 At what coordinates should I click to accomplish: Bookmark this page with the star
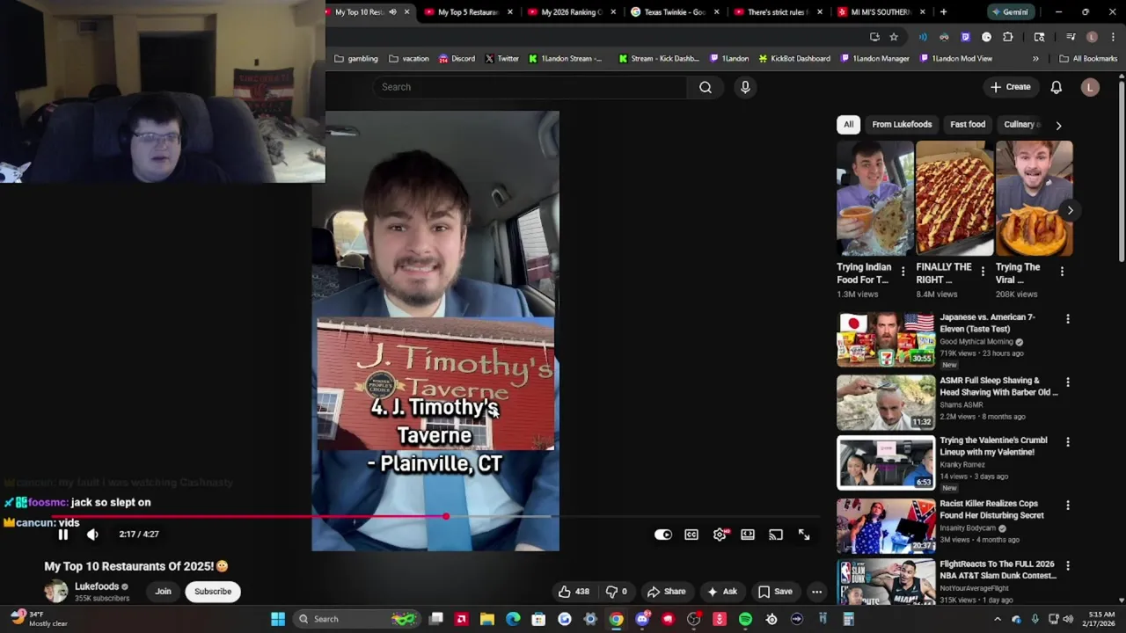(x=894, y=37)
